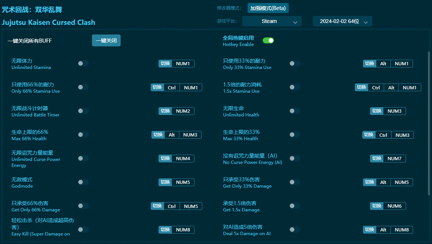Screen dimensions: 432x244
Task: Enable No Curse Power Energy (AI) toggle
Action: pos(295,158)
